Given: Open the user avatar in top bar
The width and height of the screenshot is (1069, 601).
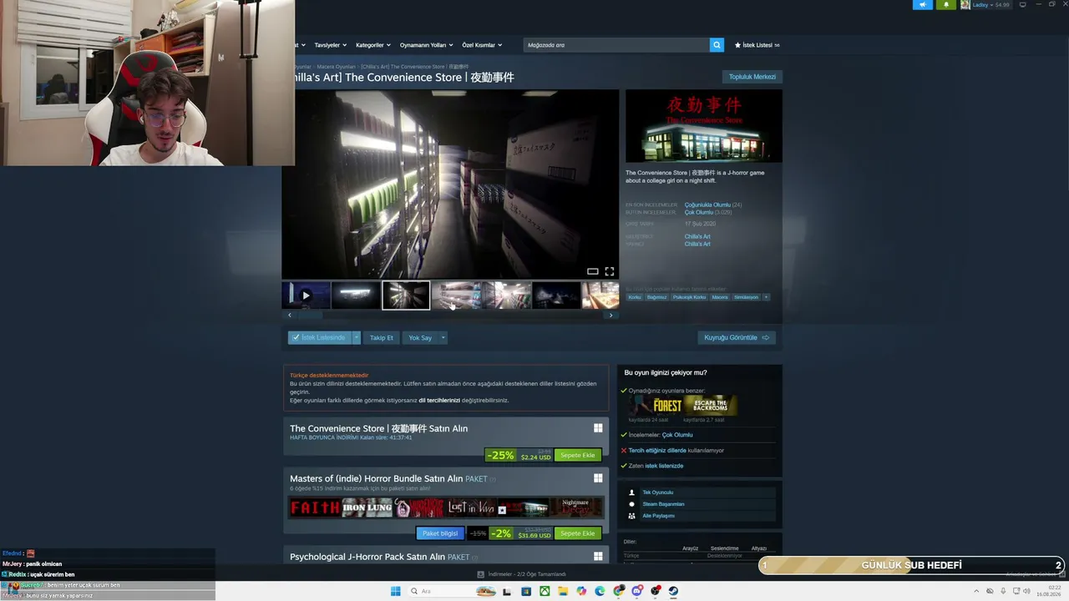Looking at the screenshot, I should point(965,5).
